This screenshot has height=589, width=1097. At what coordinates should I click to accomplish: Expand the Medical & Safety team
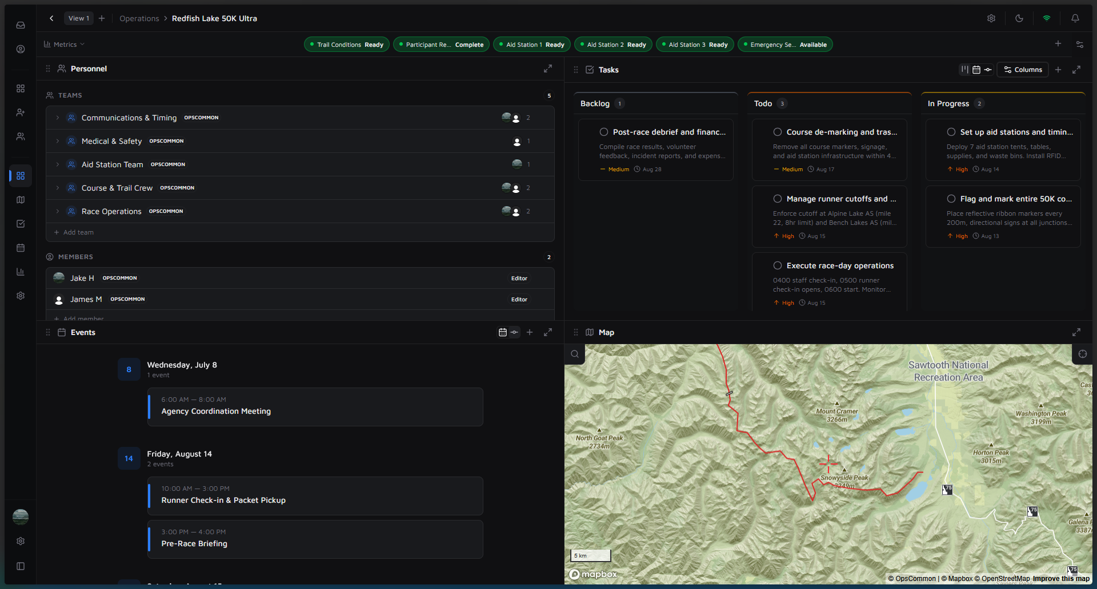click(x=57, y=141)
